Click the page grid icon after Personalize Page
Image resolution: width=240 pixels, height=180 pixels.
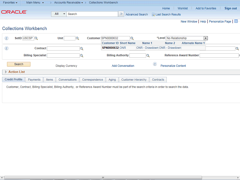pos(236,21)
